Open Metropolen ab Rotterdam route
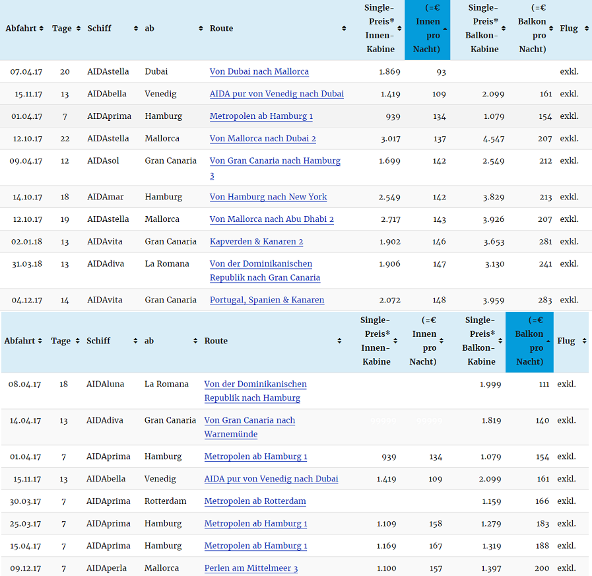 pyautogui.click(x=255, y=501)
